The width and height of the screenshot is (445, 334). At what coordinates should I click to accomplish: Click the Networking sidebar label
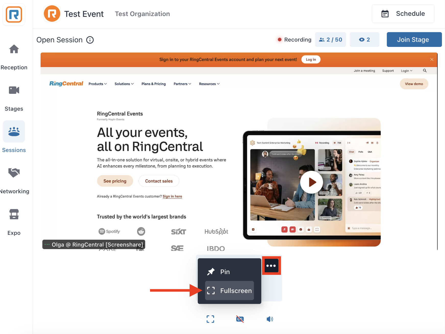(x=15, y=191)
